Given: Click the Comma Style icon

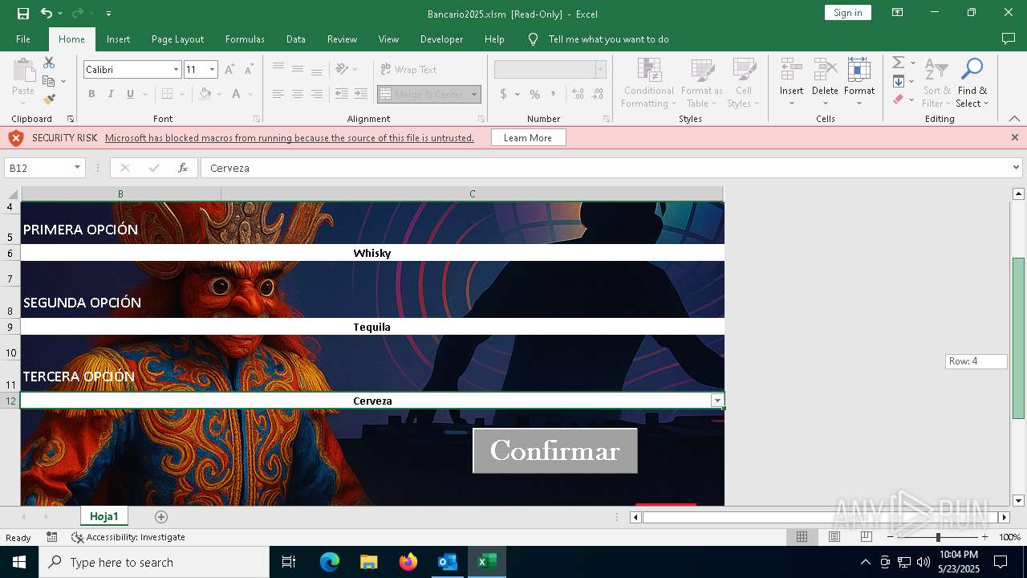Looking at the screenshot, I should [x=554, y=94].
